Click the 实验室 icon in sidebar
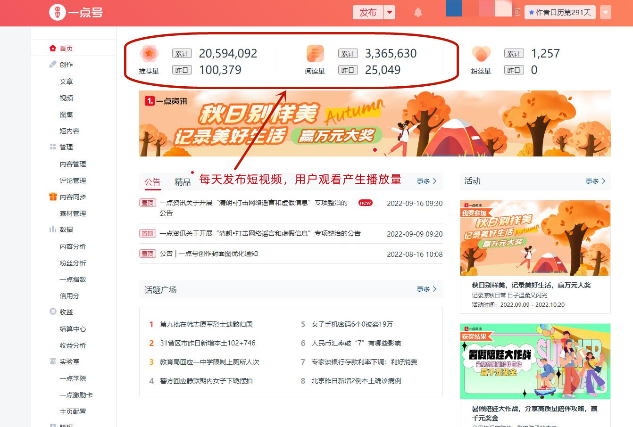Viewport: 633px width, 427px height. tap(53, 361)
